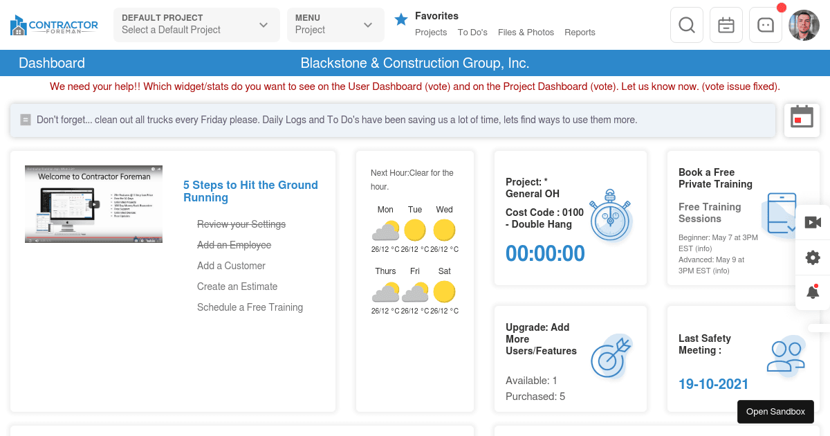Click the blue Favorites star icon

click(x=401, y=19)
